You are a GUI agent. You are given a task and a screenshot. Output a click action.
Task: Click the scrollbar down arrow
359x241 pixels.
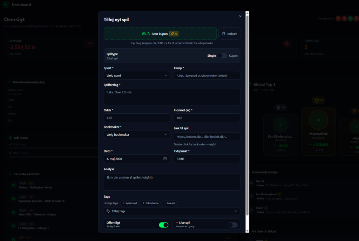coord(247,231)
